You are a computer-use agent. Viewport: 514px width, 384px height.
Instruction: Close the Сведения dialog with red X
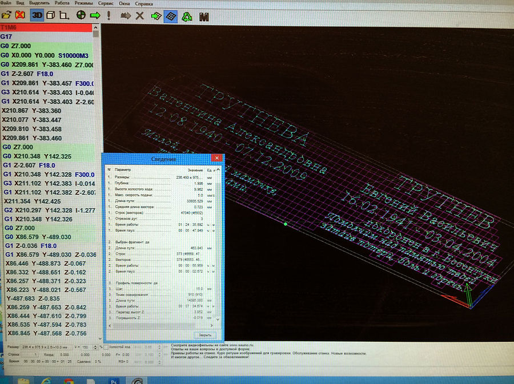(x=217, y=159)
